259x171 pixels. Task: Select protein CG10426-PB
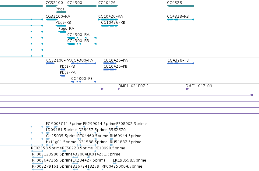110,69
